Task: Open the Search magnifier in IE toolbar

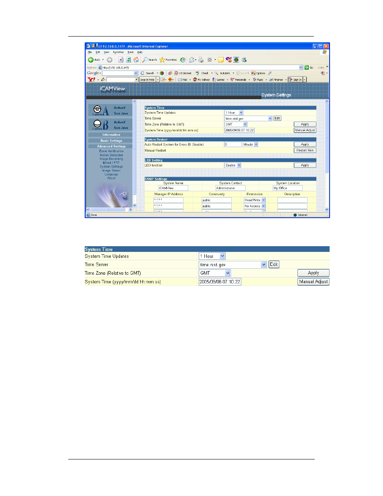Action: point(145,60)
